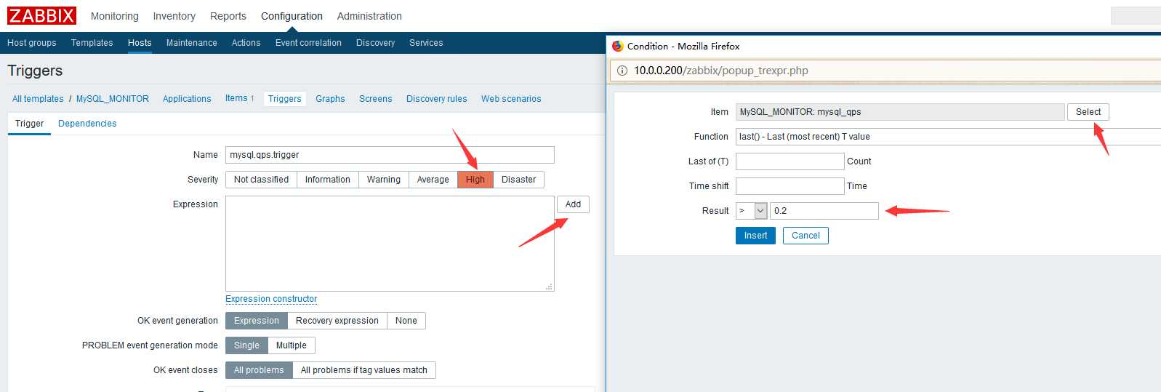1161x392 pixels.
Task: Select Multiple problem event generation mode
Action: point(291,345)
